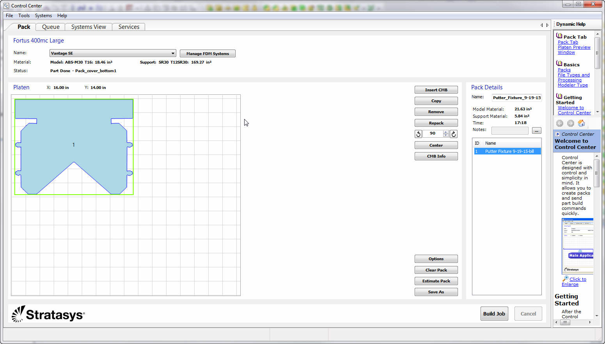Viewport: 605px width, 344px height.
Task: Go back in Dynamic Help
Action: point(560,123)
